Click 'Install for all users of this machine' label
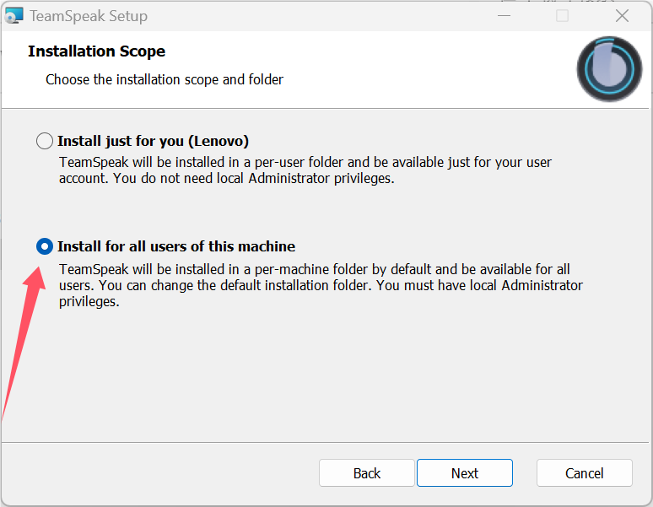This screenshot has height=507, width=653. 176,246
